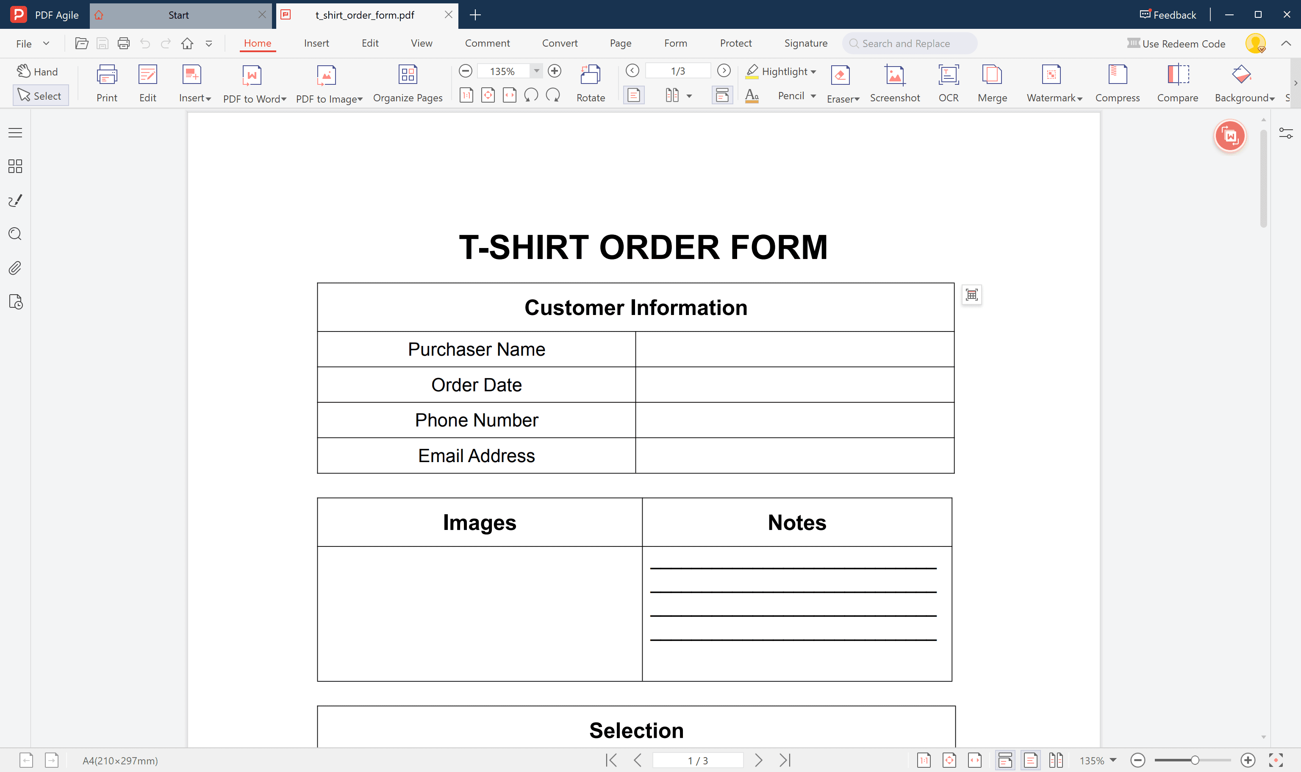This screenshot has height=772, width=1301.
Task: Expand the zoom percentage dropdown in toolbar
Action: (x=536, y=71)
